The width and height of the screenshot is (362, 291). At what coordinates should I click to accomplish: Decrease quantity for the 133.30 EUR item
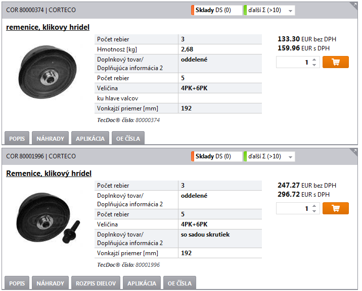(314, 65)
